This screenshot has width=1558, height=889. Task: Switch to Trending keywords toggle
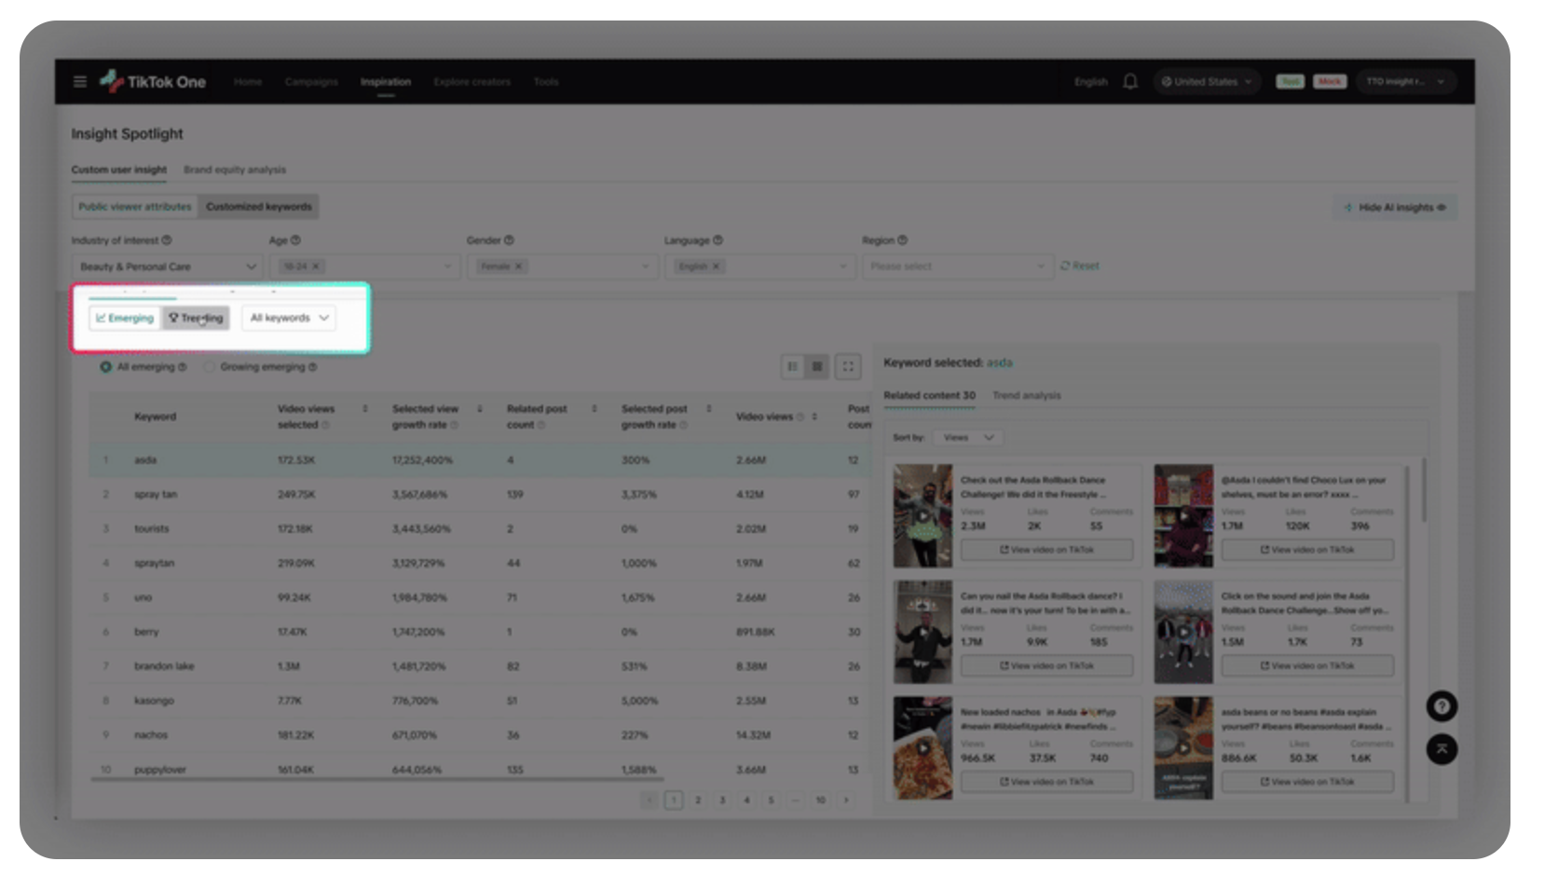point(196,318)
